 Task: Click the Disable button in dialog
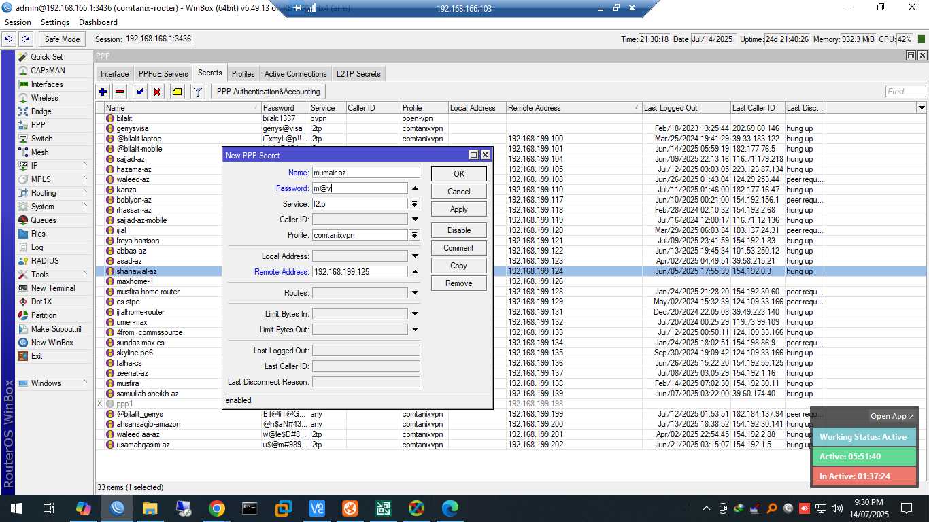[459, 230]
